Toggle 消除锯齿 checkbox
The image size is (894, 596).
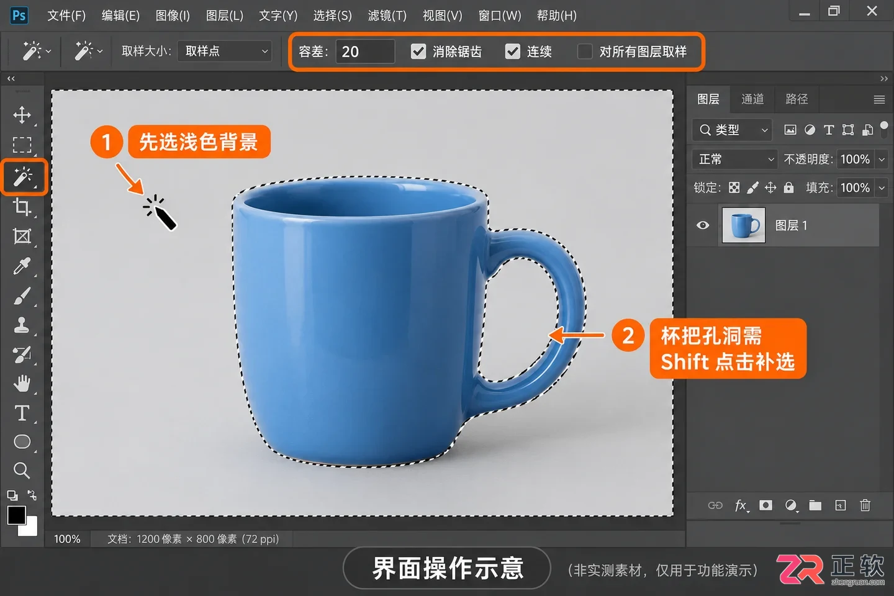point(418,52)
